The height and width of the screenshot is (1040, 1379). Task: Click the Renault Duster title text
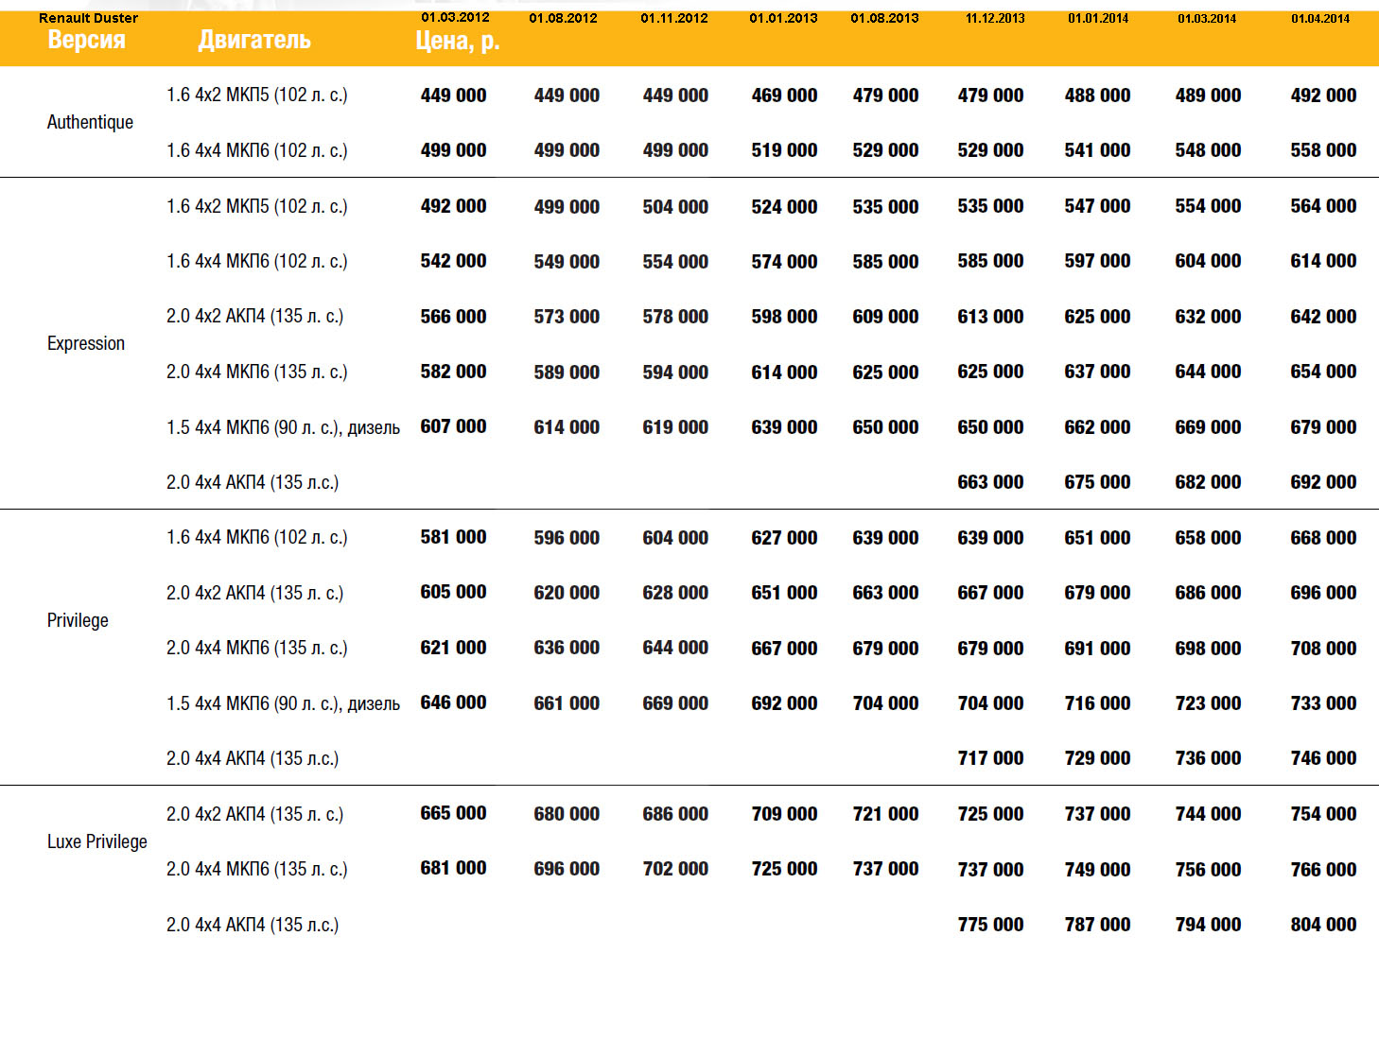pos(88,18)
